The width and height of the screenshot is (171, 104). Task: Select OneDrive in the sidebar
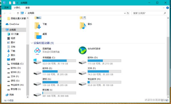tap(14, 24)
